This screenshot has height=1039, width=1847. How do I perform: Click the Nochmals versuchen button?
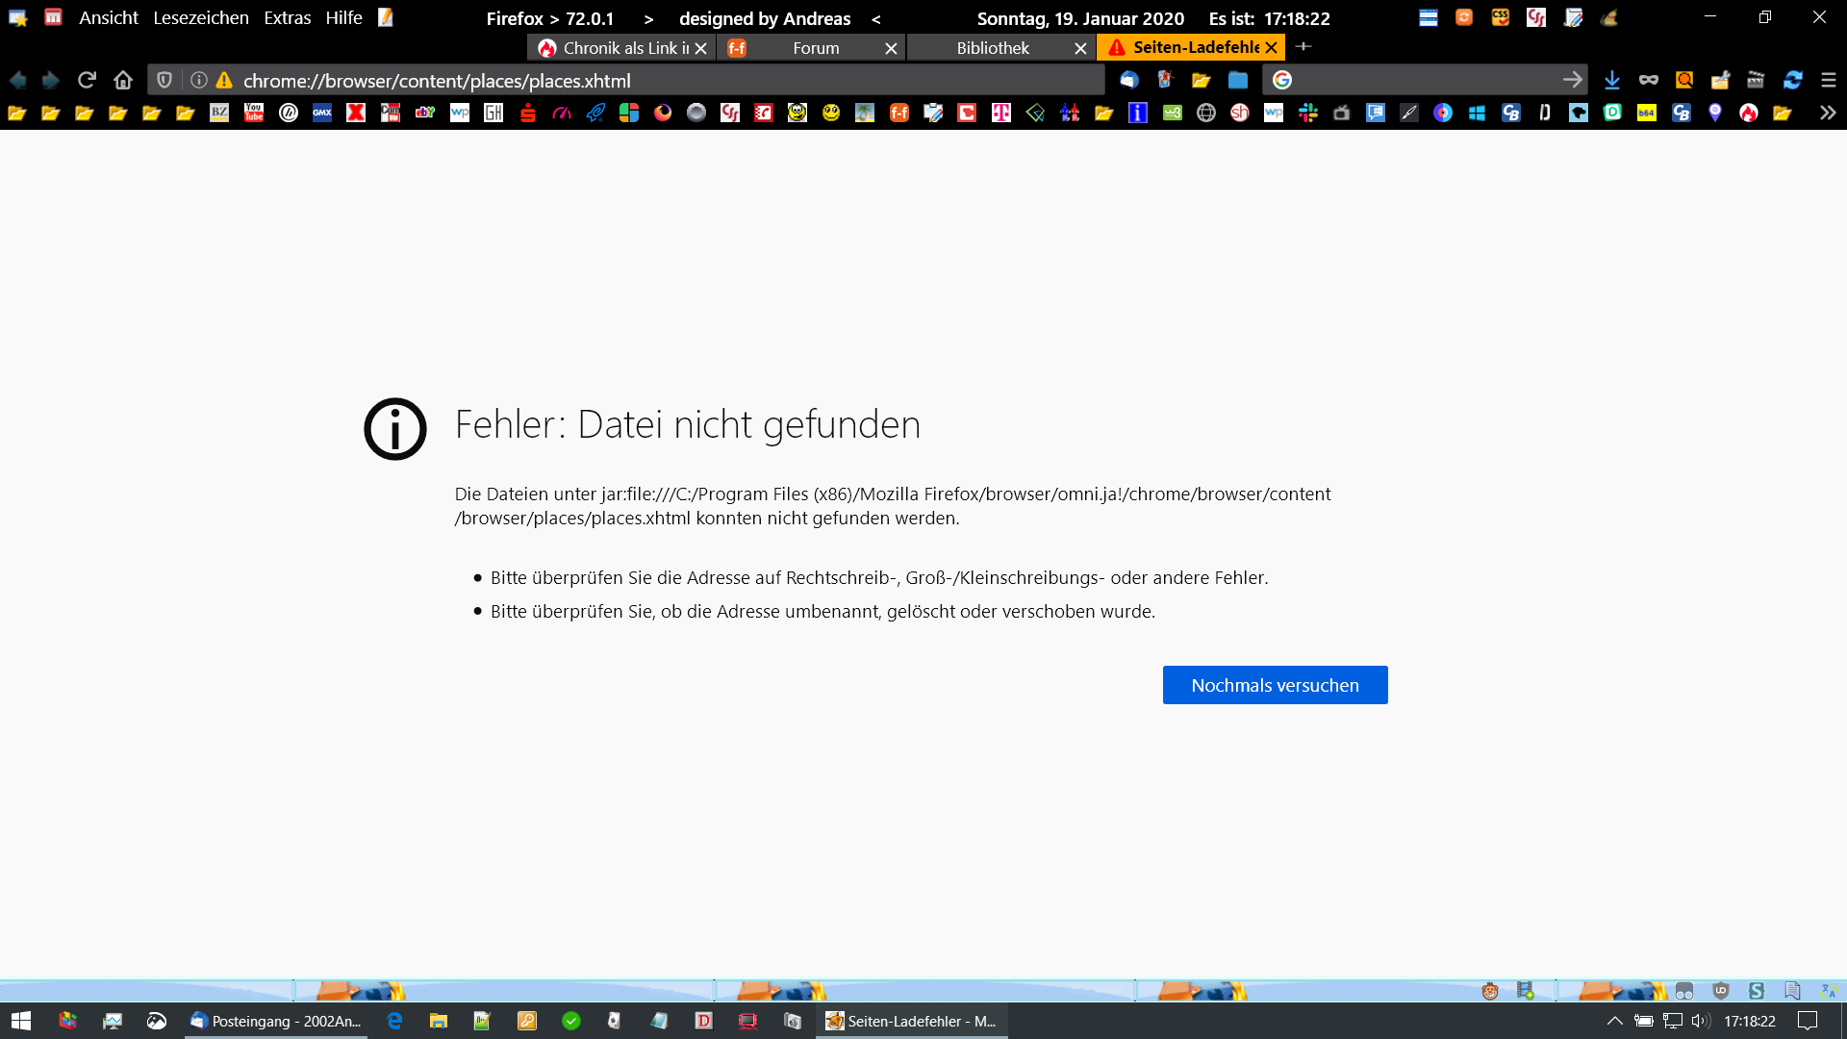coord(1275,685)
